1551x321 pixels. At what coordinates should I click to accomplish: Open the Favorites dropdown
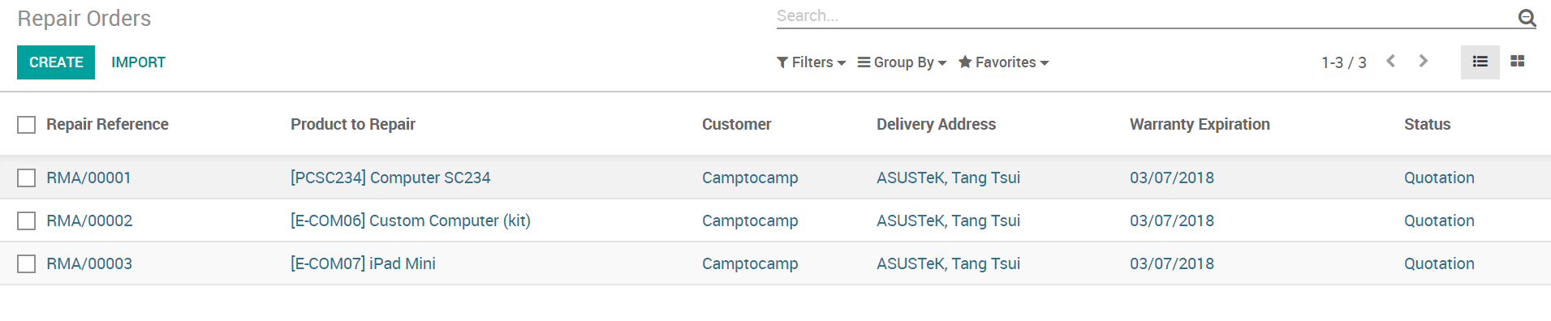pyautogui.click(x=1003, y=62)
